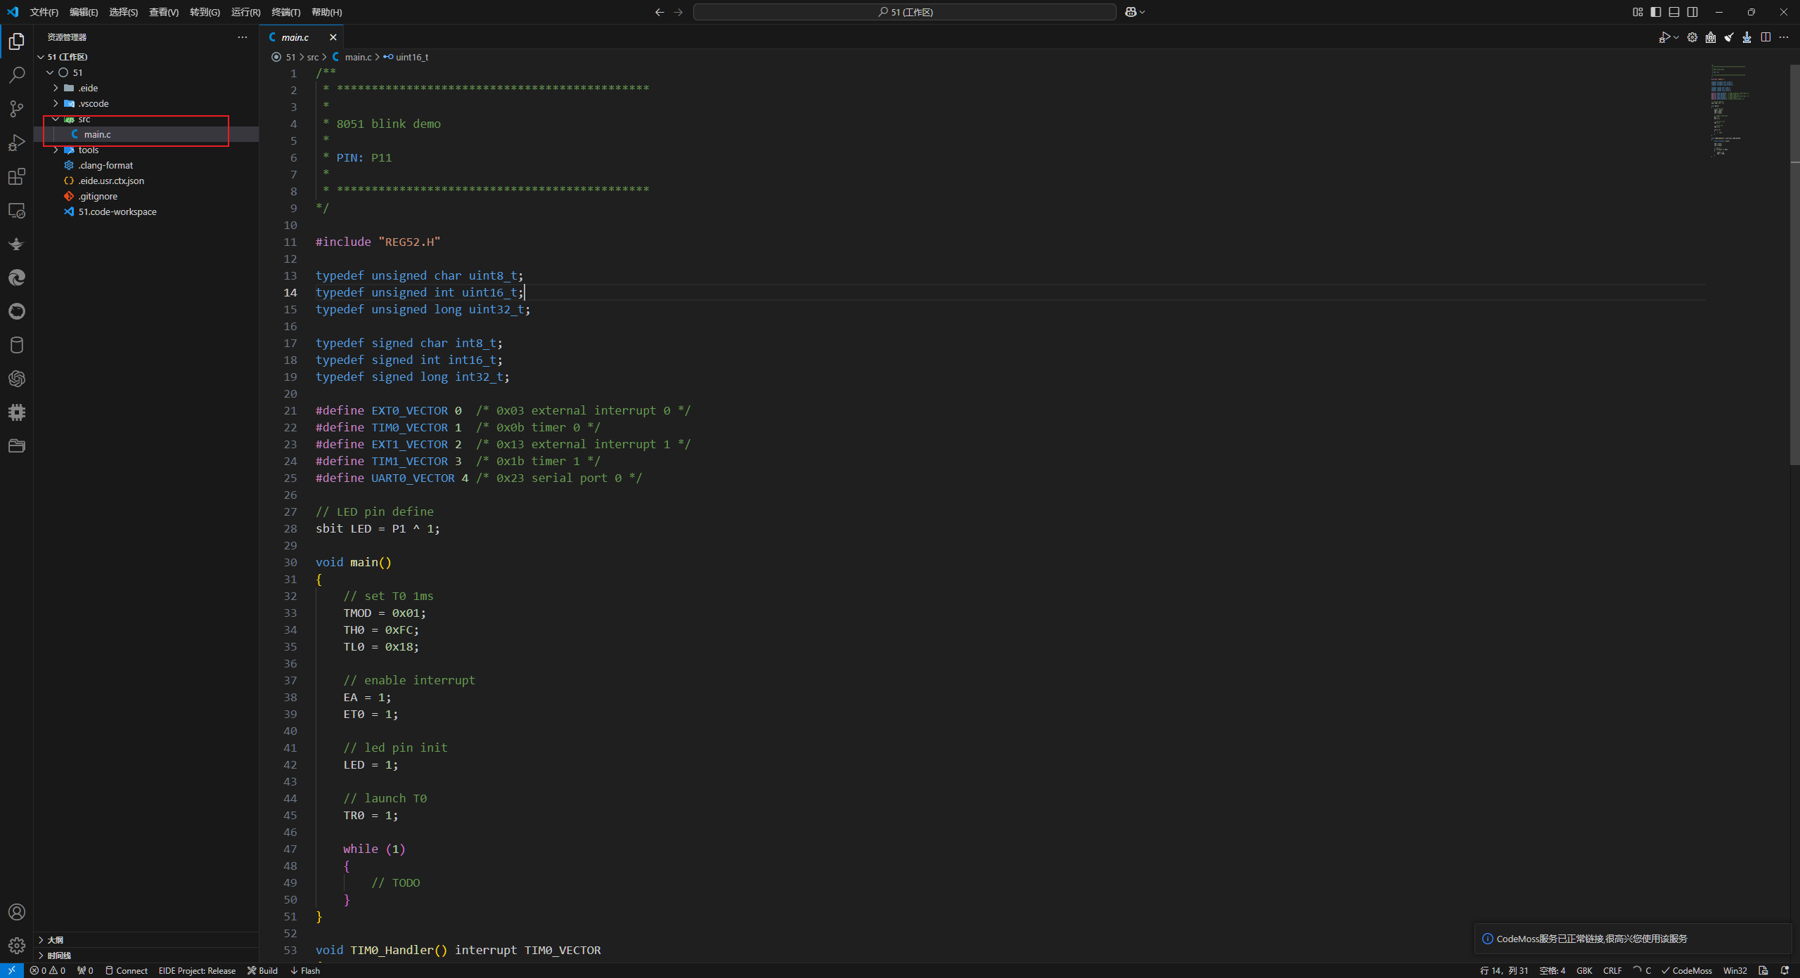Toggle the primary side bar visibility
Image resolution: width=1800 pixels, height=978 pixels.
coord(1656,12)
